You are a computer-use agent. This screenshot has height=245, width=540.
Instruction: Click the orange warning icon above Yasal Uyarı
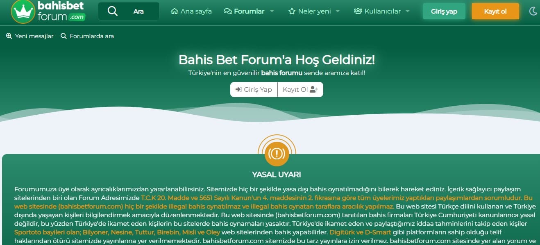pos(277,154)
